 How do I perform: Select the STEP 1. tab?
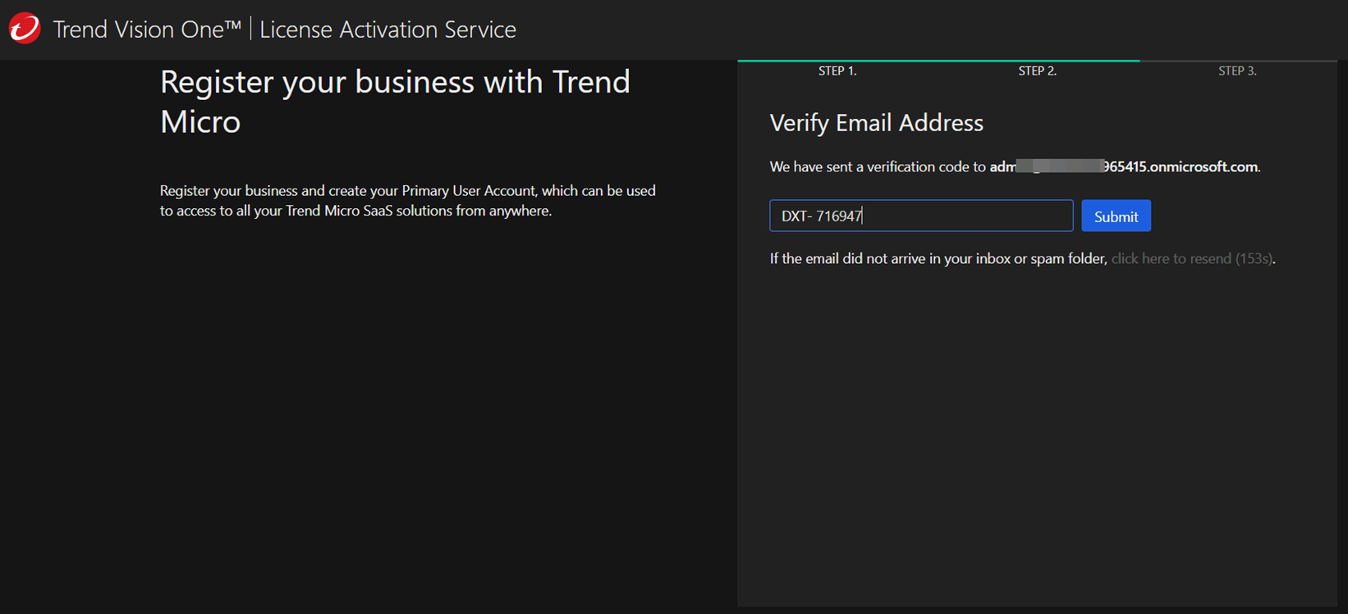[837, 71]
